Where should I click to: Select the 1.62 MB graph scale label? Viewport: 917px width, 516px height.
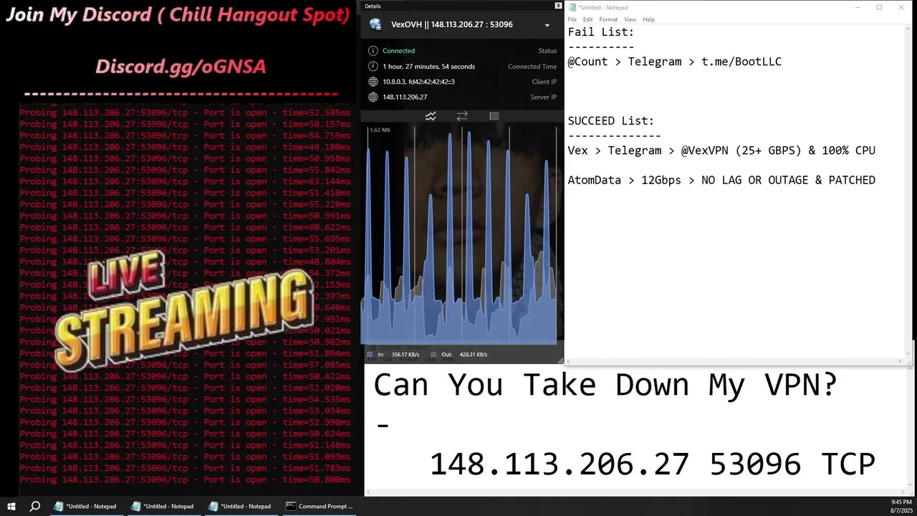380,130
